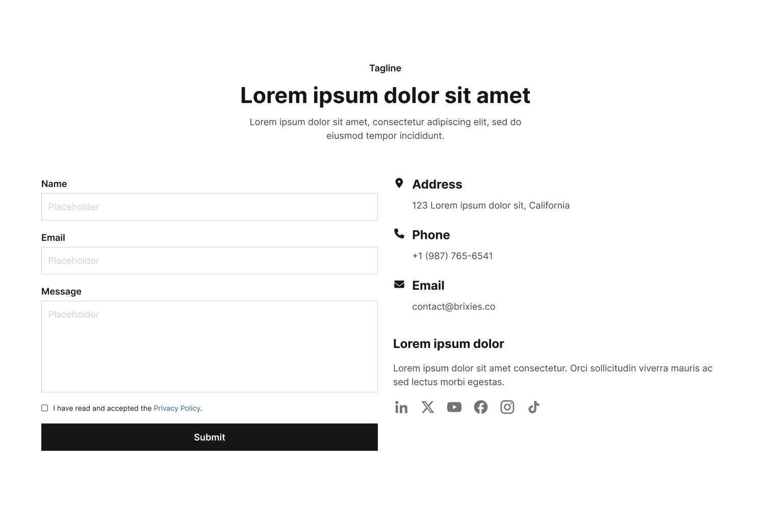Click the 'Name' field label

(54, 184)
